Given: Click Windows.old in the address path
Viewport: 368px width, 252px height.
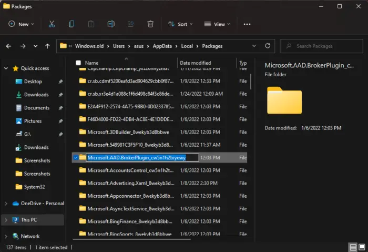Looking at the screenshot, I should (x=89, y=46).
